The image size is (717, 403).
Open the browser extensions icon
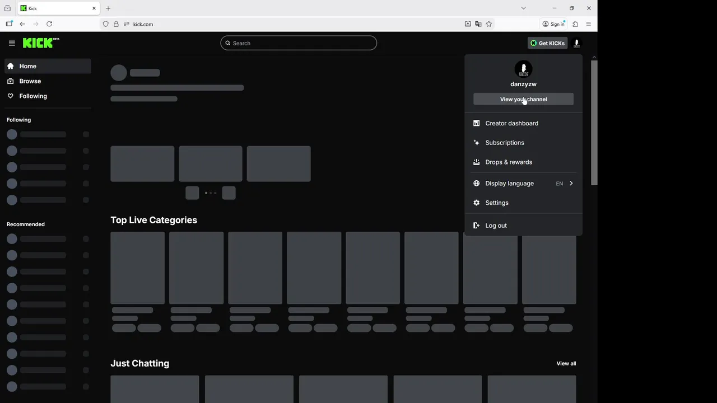[575, 24]
